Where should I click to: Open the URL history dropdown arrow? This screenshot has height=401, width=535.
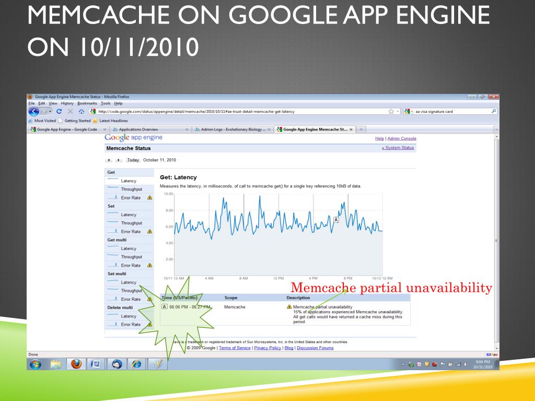[398, 112]
